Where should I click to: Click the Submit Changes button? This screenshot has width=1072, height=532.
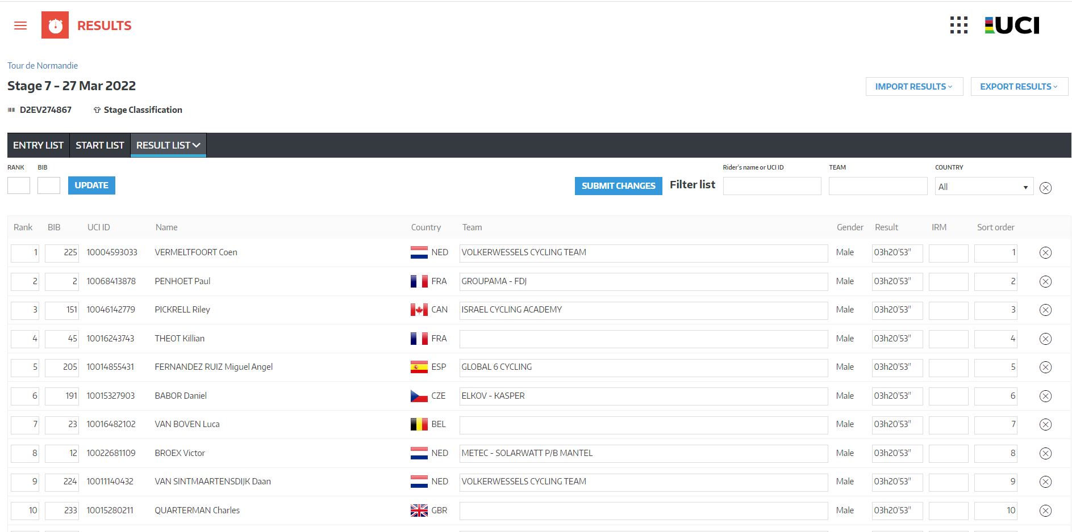click(618, 186)
